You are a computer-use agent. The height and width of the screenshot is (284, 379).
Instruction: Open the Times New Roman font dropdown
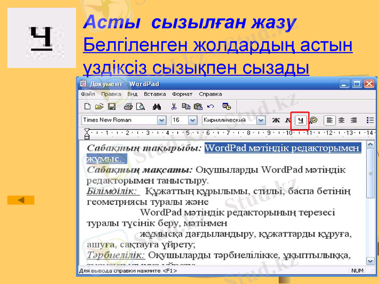162,120
